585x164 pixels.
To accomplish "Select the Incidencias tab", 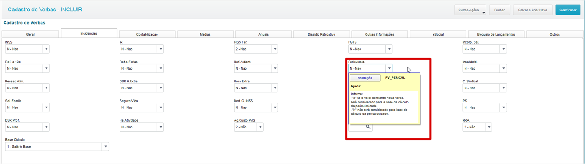I will [x=89, y=33].
